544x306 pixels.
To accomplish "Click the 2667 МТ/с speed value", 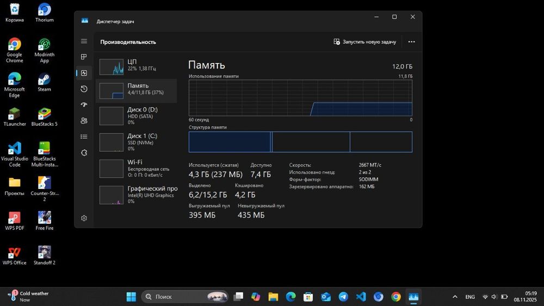I will point(370,165).
